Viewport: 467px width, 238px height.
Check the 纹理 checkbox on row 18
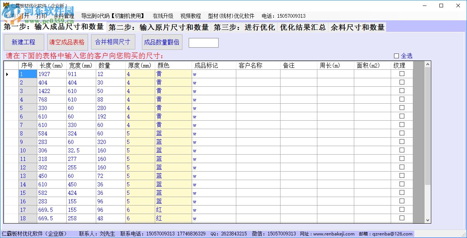click(401, 218)
